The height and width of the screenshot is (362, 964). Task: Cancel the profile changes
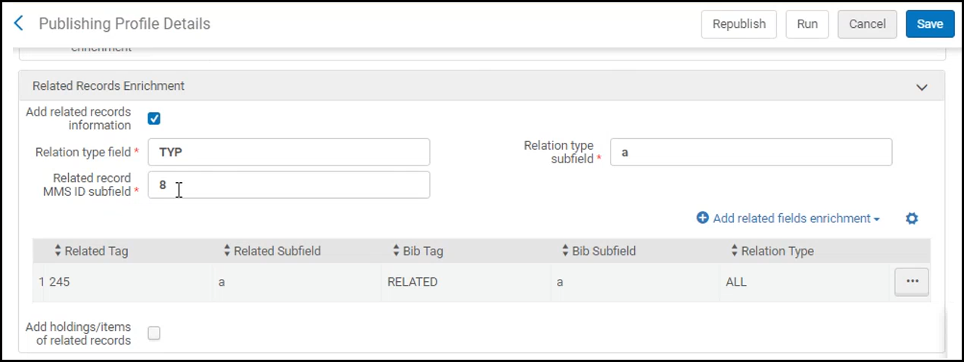tap(867, 23)
